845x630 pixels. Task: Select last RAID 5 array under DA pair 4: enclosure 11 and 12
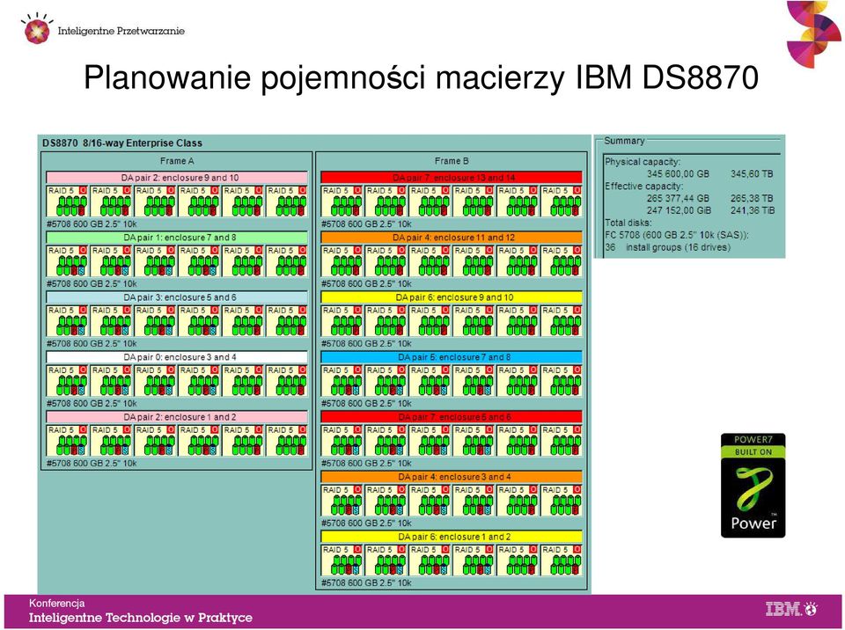click(x=562, y=260)
